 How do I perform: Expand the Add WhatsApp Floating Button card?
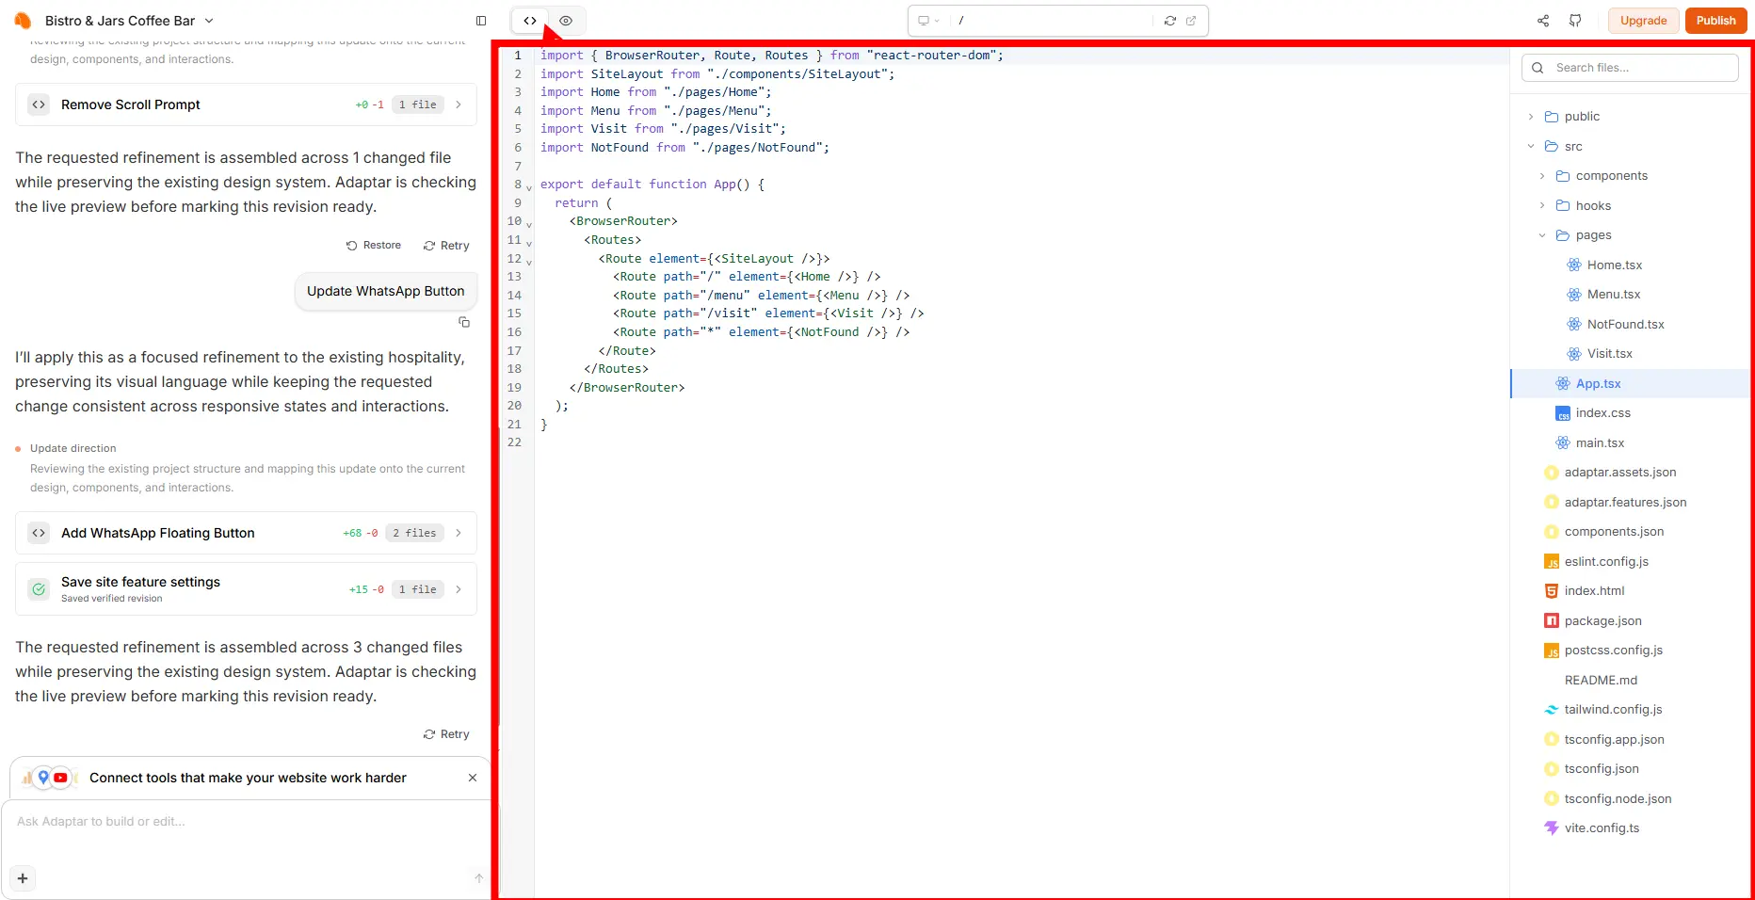246,533
